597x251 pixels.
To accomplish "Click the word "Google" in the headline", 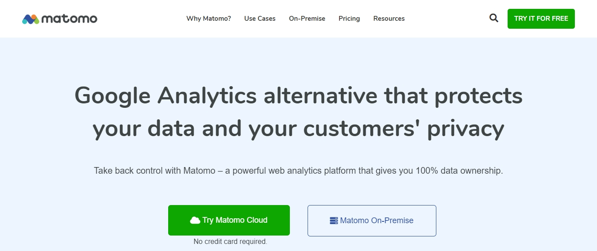I will pos(112,96).
